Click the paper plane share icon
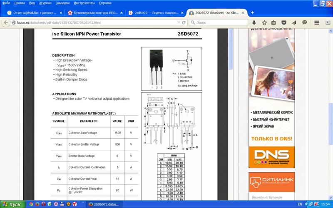Image resolution: width=333 pixels, height=208 pixels. pyautogui.click(x=294, y=22)
